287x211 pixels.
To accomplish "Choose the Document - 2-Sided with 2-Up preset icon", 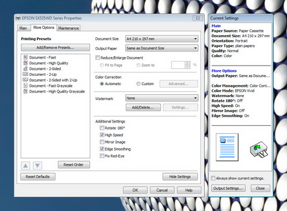I will click(x=25, y=80).
